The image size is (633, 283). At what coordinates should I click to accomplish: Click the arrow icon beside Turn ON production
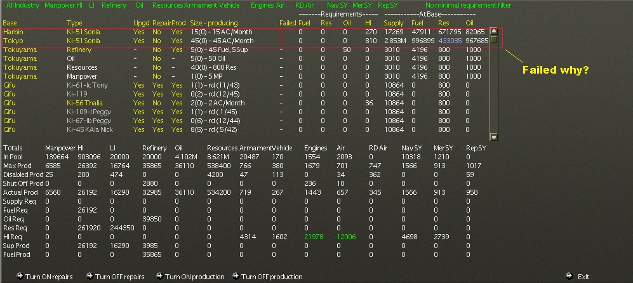[x=160, y=276]
